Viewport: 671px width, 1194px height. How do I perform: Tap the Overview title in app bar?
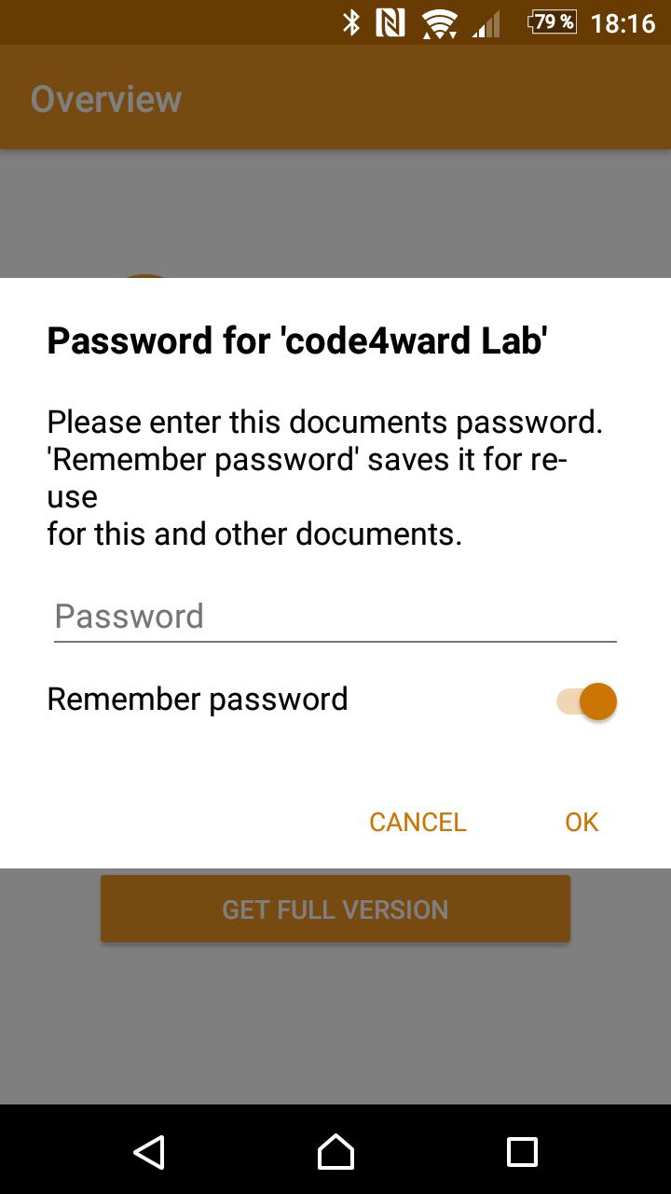click(x=106, y=99)
